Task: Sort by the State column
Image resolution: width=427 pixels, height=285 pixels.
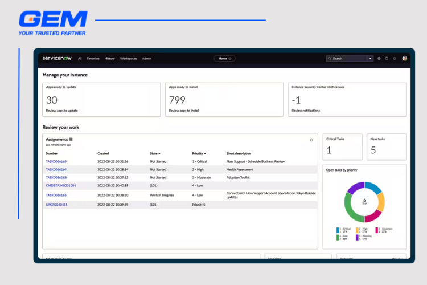Action: click(155, 153)
